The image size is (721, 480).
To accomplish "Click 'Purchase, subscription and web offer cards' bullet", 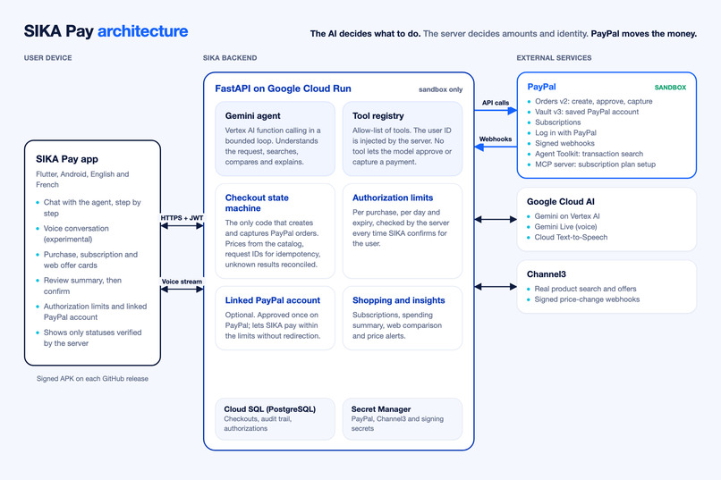I will point(90,259).
